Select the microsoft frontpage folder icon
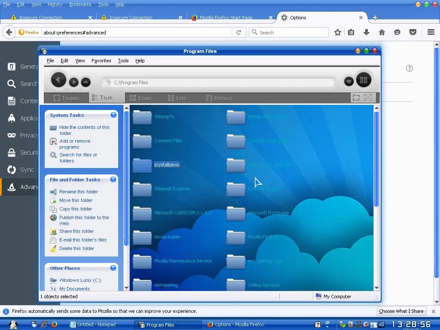This screenshot has width=440, height=330. 236,213
